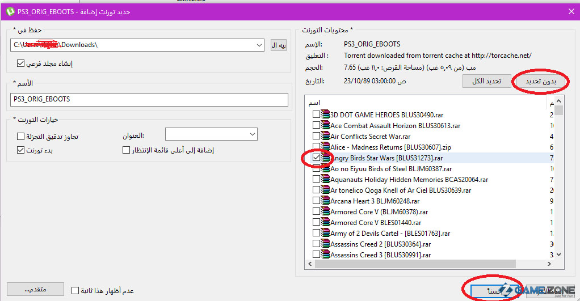Expand the save location path dropdown

tap(259, 45)
